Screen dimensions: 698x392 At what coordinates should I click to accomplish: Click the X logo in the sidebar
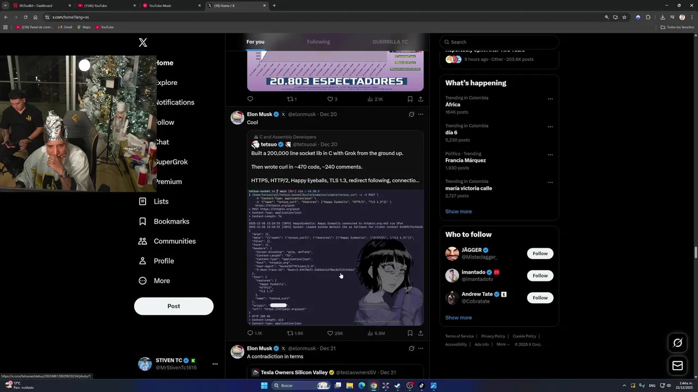point(143,42)
